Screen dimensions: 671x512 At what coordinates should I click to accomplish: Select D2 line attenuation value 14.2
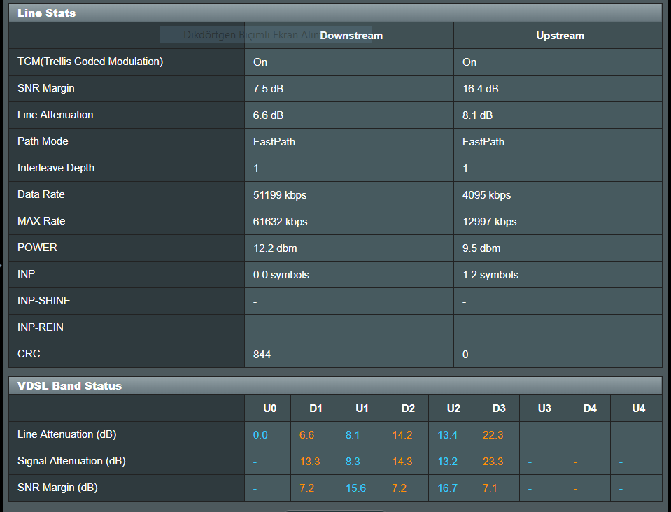(x=402, y=435)
